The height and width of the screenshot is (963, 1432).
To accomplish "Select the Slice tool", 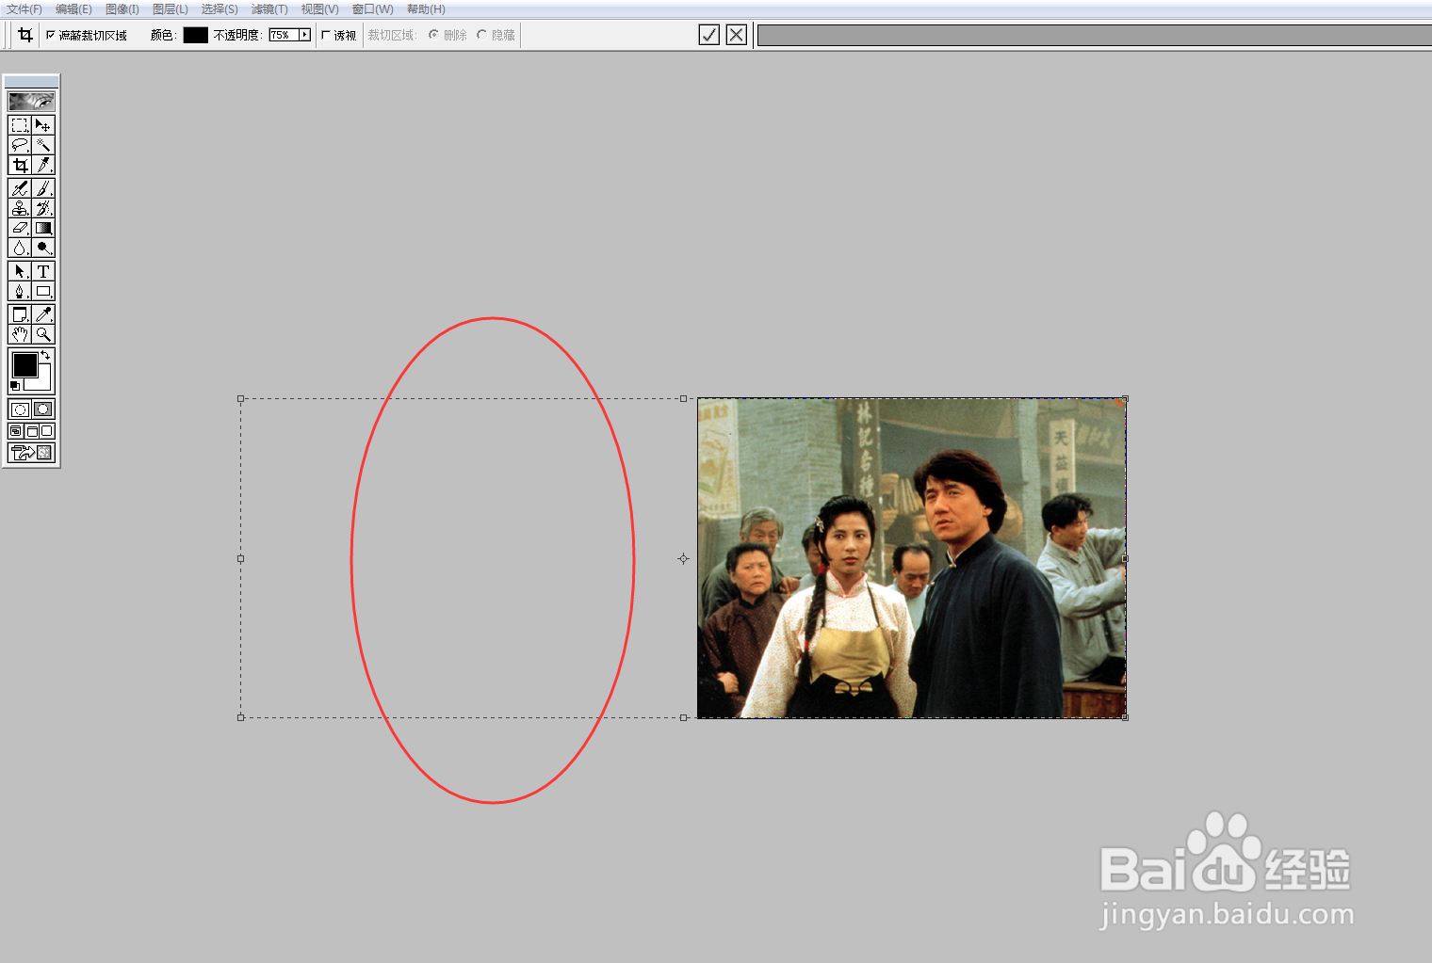I will pyautogui.click(x=43, y=165).
